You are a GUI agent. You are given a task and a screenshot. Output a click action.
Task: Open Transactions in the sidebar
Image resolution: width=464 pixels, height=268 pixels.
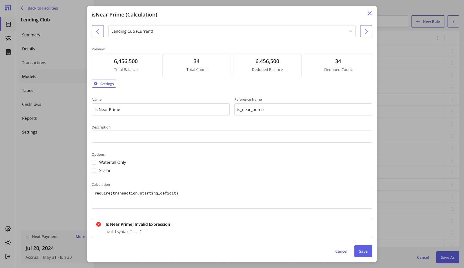click(x=34, y=63)
